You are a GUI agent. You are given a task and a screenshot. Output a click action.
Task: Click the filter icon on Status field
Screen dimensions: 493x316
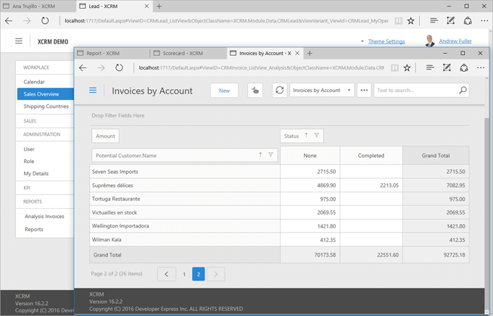(316, 136)
